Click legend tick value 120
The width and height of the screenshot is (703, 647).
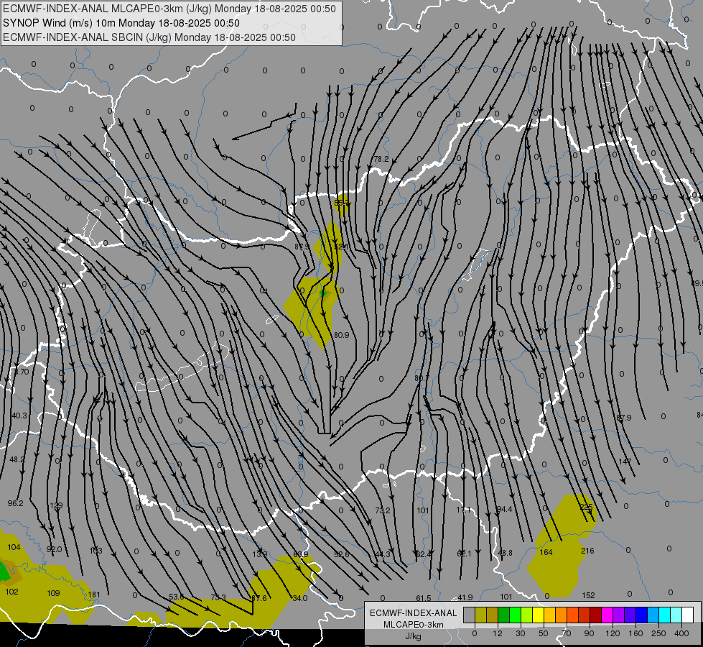point(613,633)
